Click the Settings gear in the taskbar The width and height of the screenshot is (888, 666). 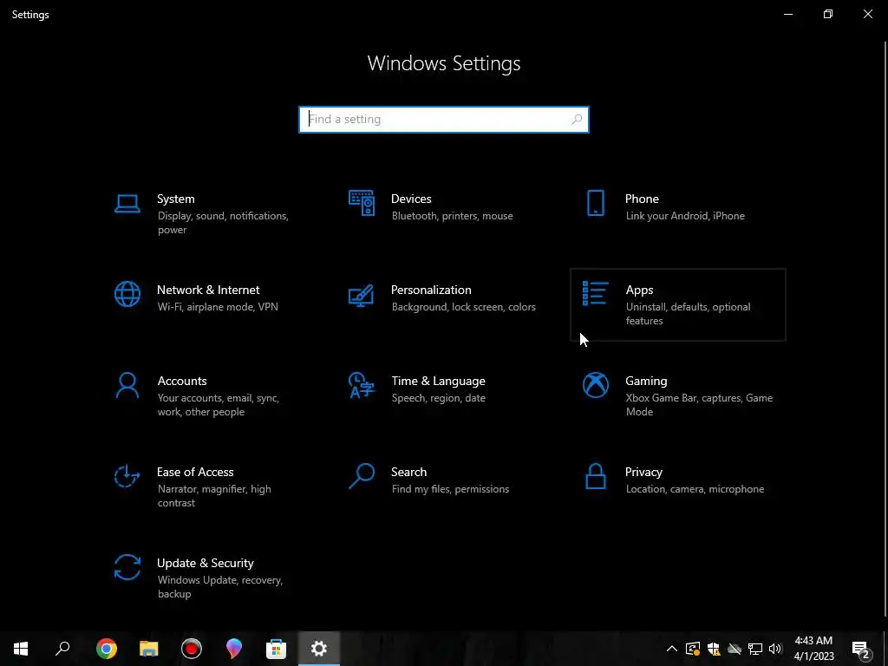pos(319,649)
